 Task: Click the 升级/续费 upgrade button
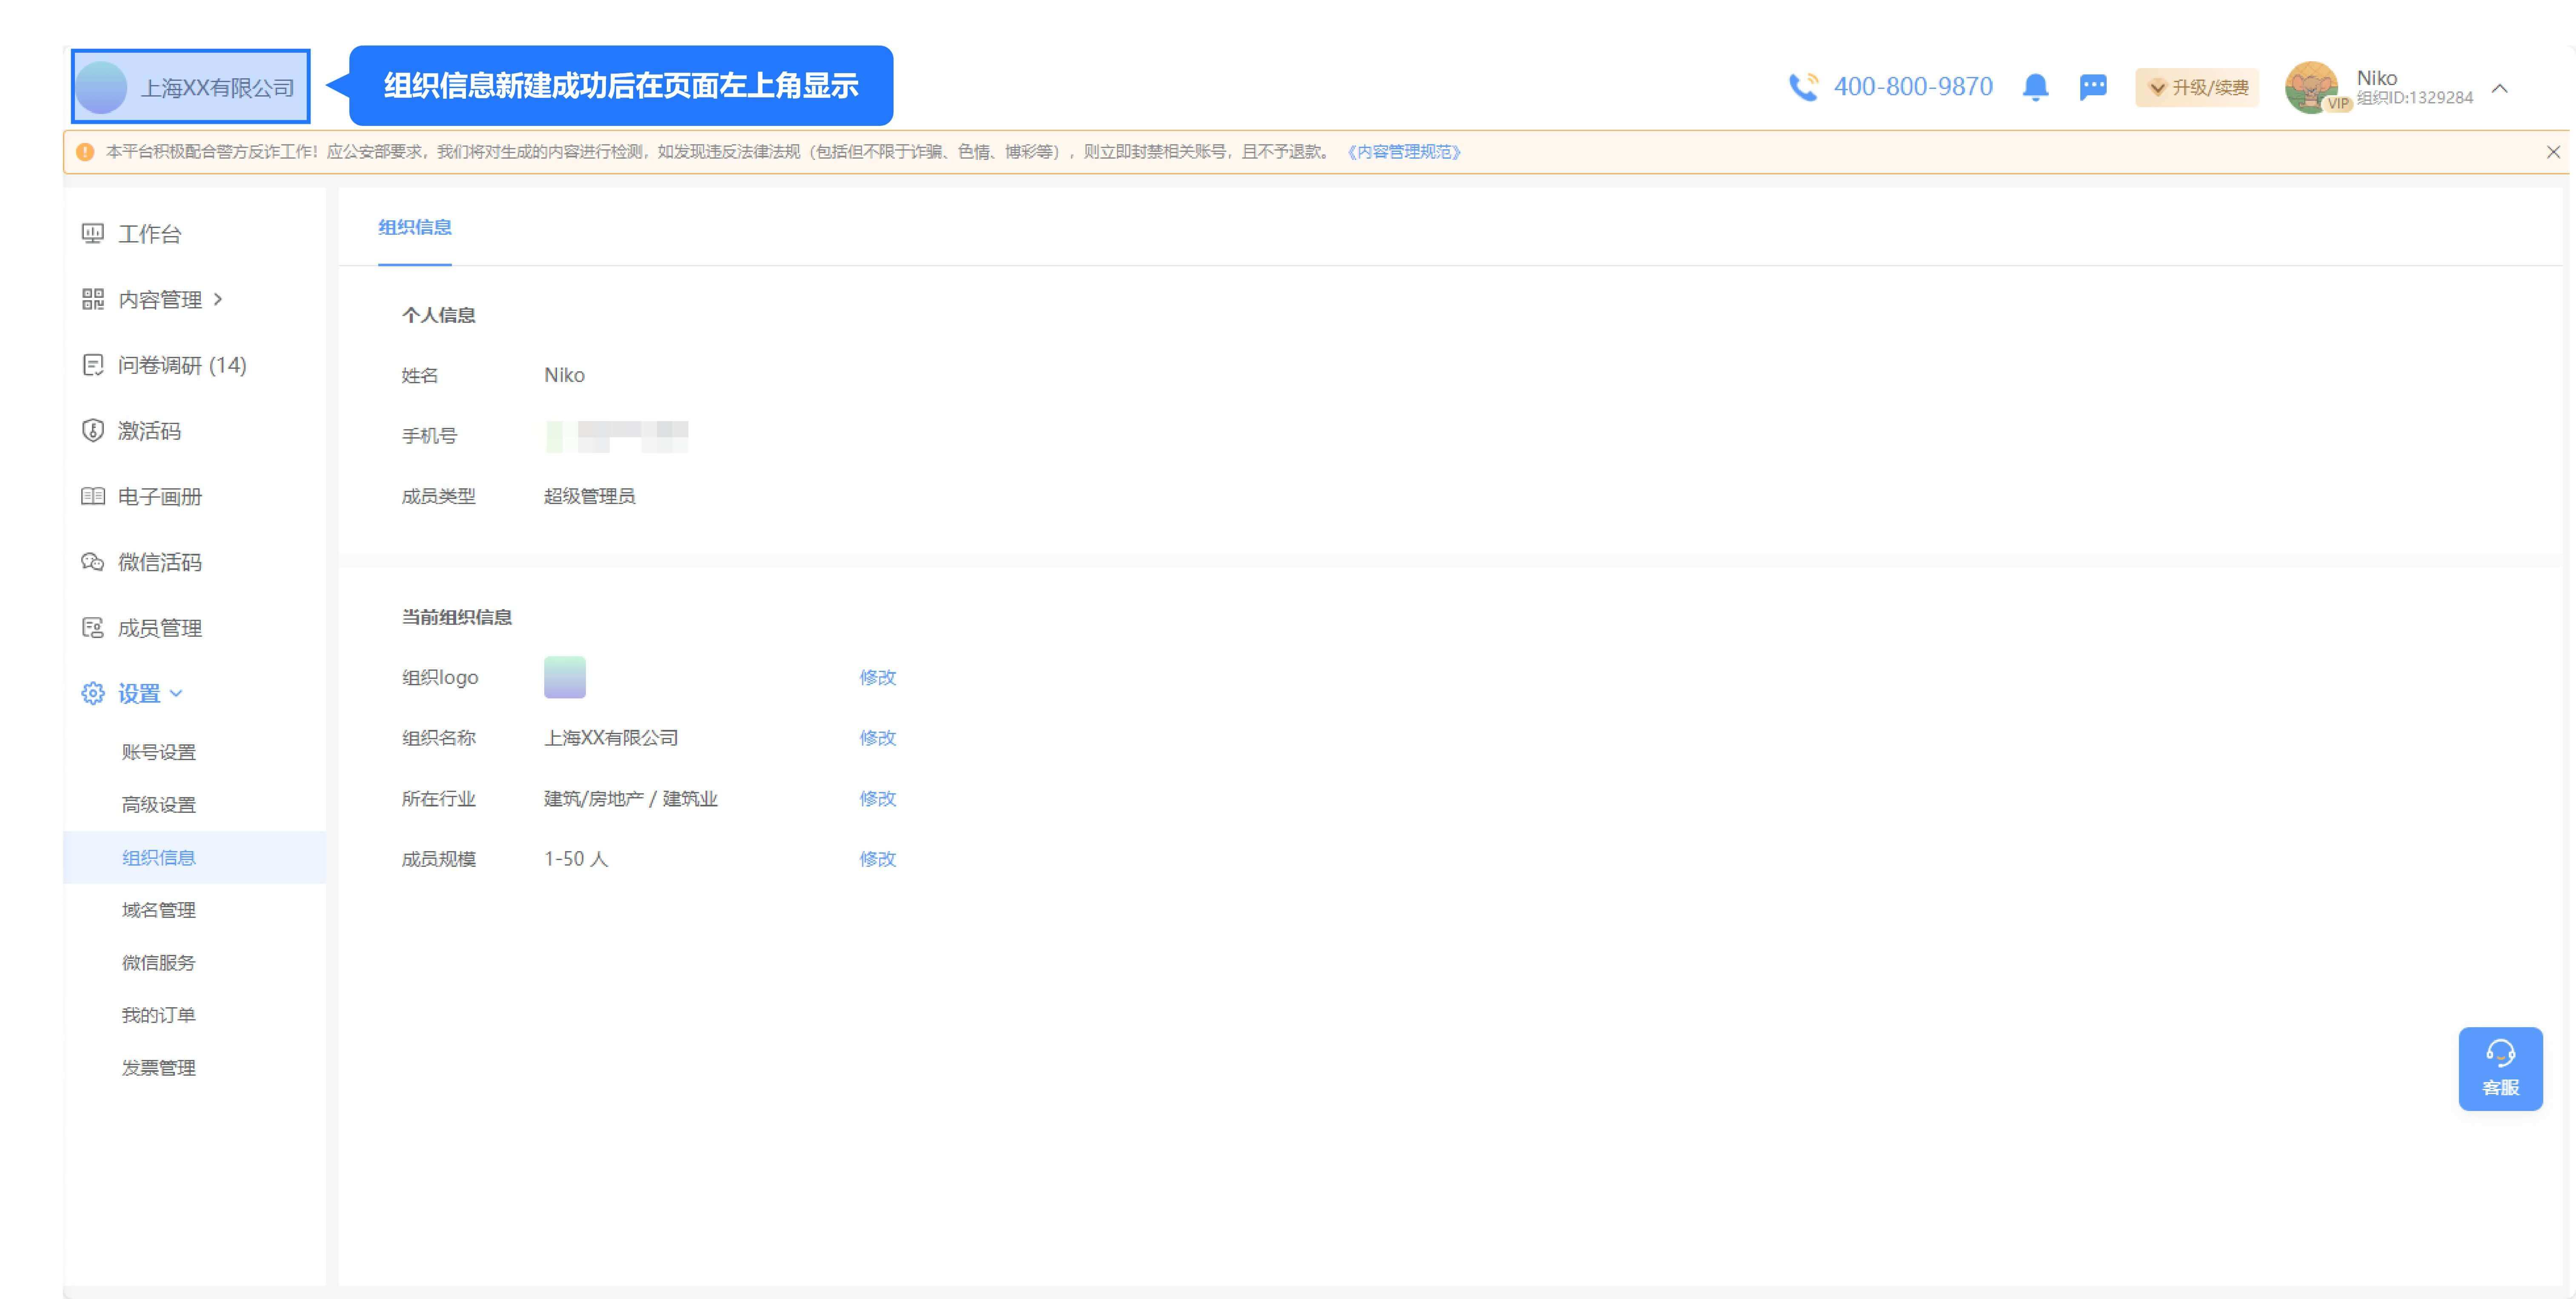[x=2197, y=88]
